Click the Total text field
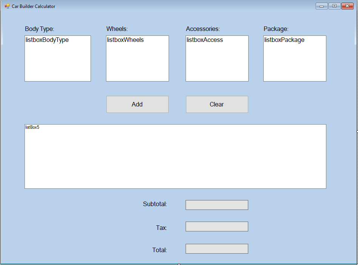 216,248
